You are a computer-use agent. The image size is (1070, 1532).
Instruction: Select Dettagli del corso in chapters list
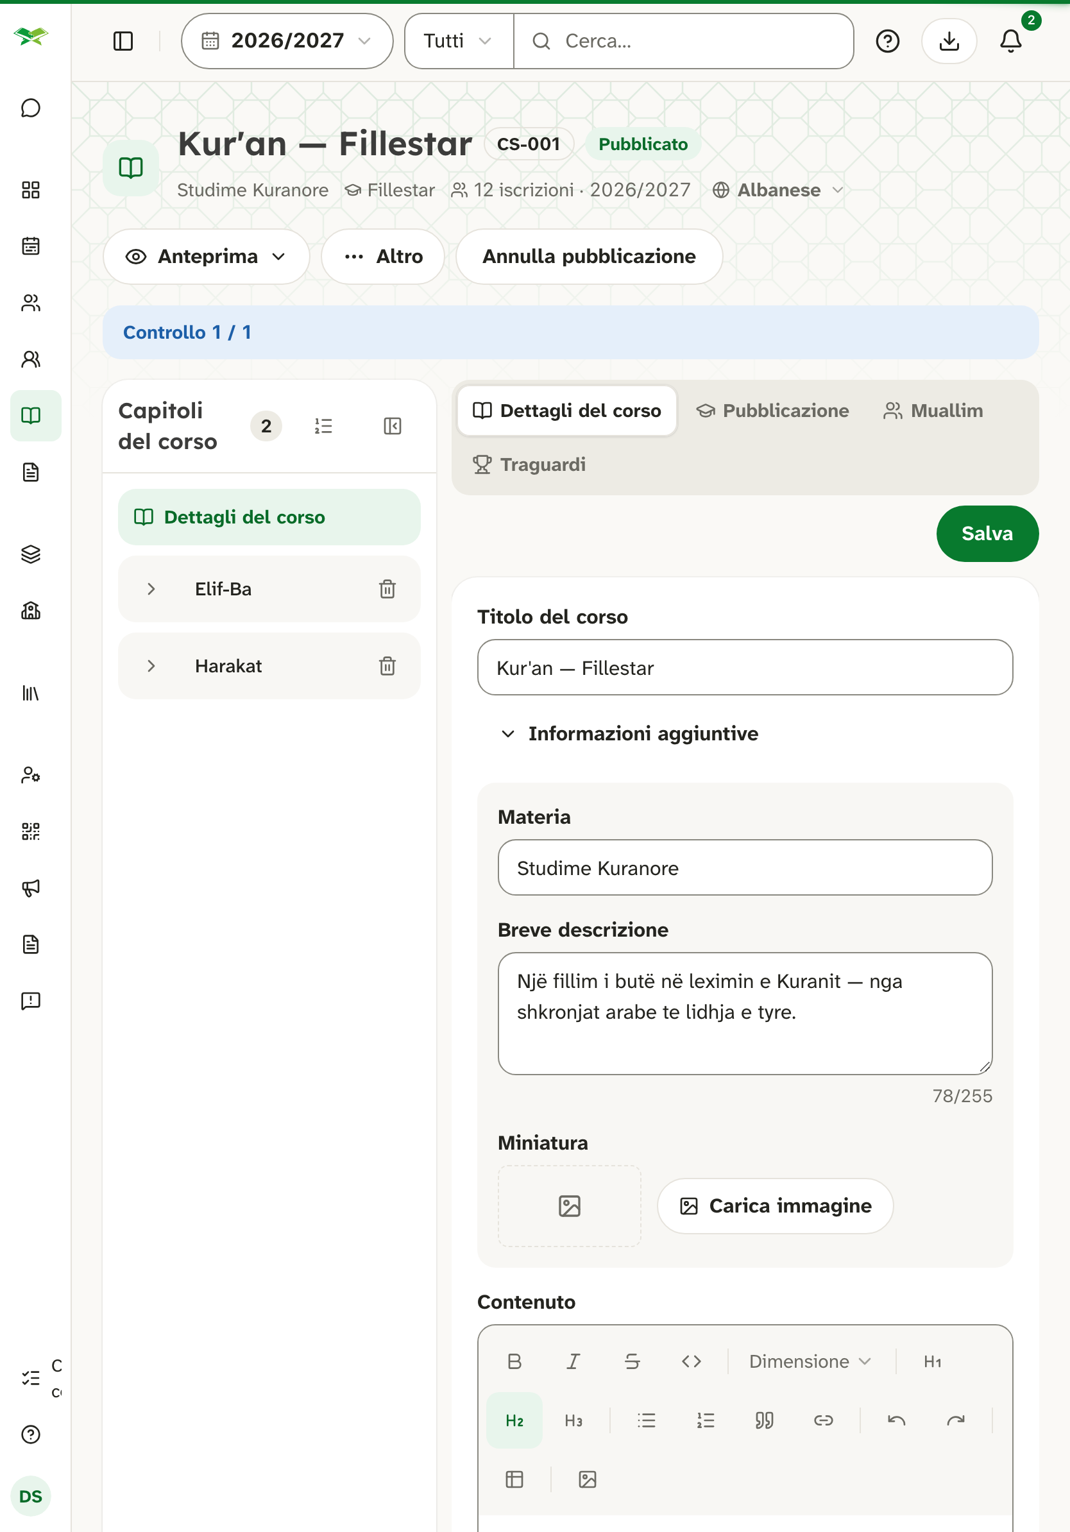coord(269,517)
